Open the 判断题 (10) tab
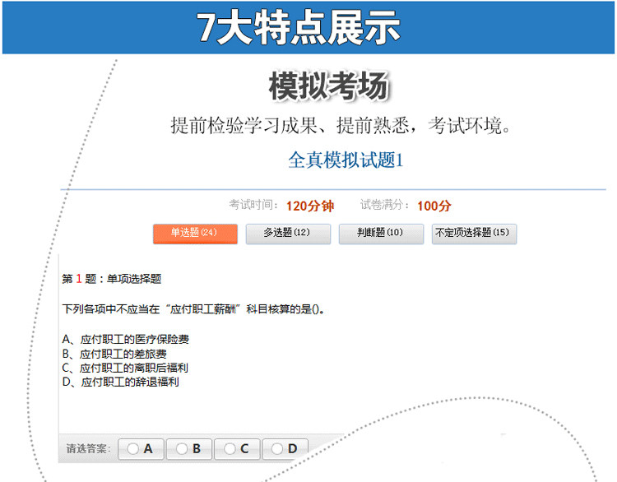The height and width of the screenshot is (482, 617). 381,234
